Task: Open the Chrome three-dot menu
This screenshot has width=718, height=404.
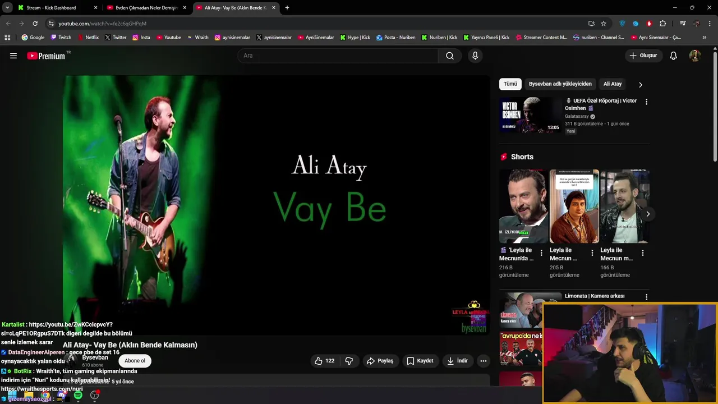Action: (710, 24)
